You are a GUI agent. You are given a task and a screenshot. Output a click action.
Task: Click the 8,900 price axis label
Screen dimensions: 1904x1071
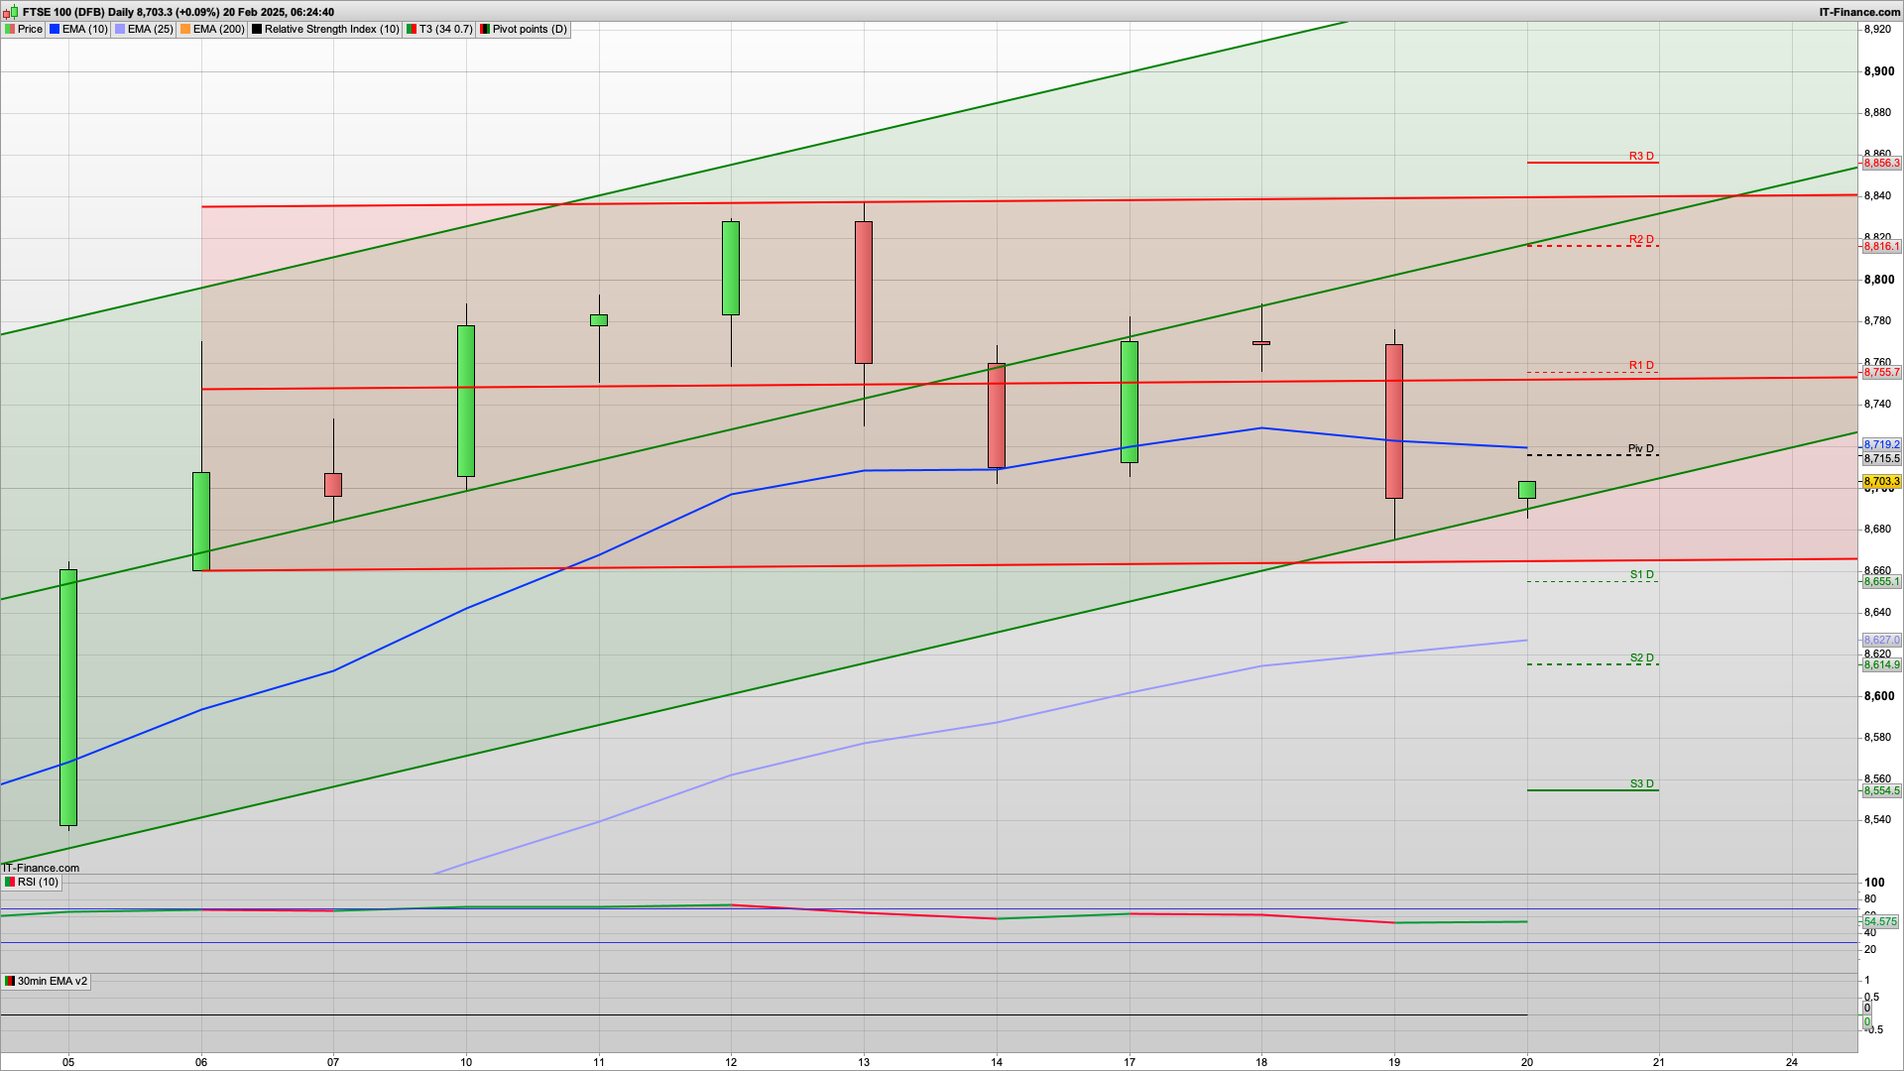pos(1878,71)
